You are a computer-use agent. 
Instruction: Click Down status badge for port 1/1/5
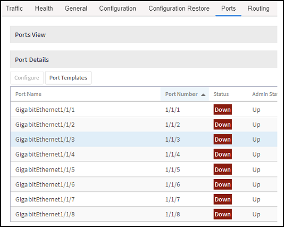point(223,169)
